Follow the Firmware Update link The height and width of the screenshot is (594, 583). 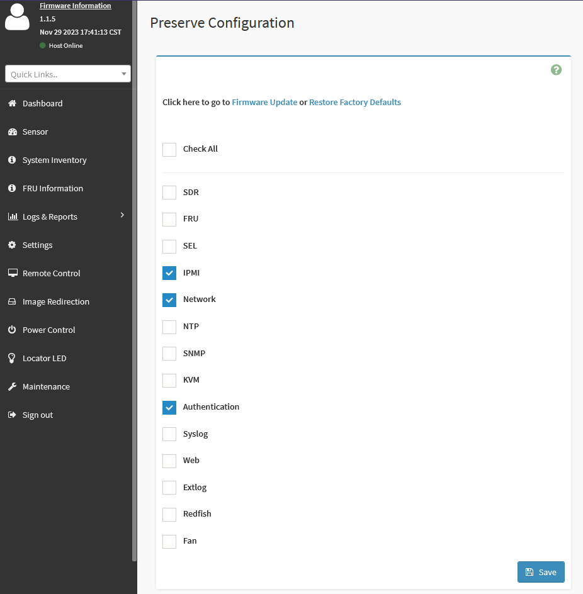[x=264, y=102]
